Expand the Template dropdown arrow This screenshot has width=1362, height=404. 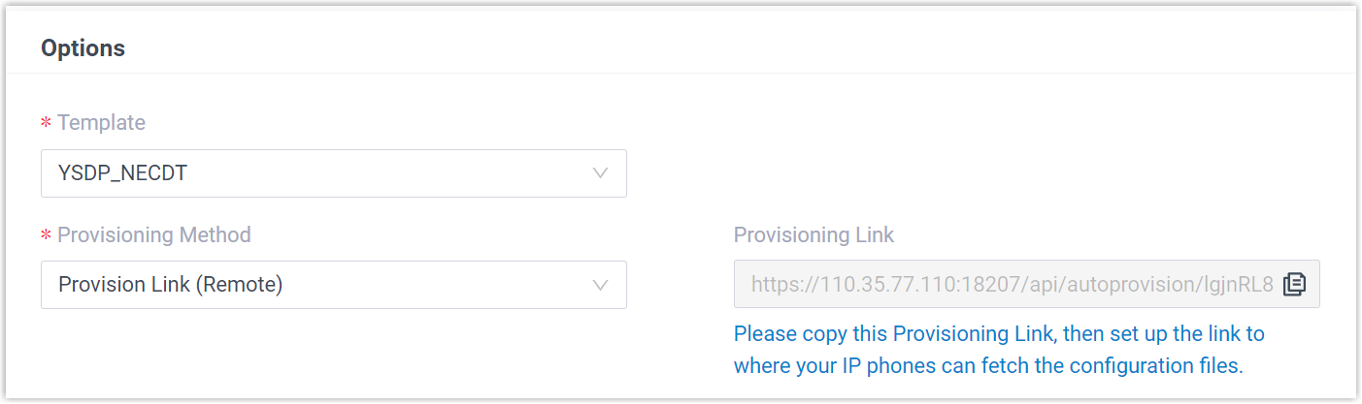[x=600, y=173]
